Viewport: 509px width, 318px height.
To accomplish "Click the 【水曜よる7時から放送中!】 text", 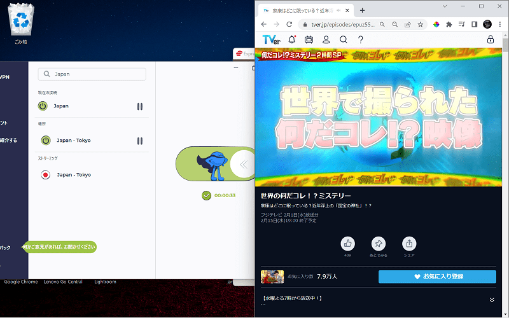I will tap(292, 298).
